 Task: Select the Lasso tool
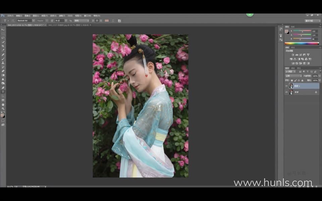tap(3, 38)
